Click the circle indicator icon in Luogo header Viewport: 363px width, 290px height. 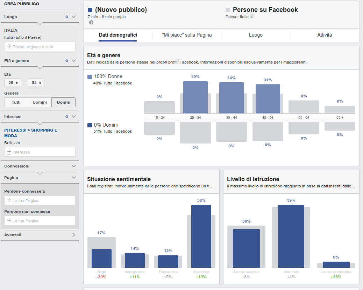pyautogui.click(x=67, y=17)
